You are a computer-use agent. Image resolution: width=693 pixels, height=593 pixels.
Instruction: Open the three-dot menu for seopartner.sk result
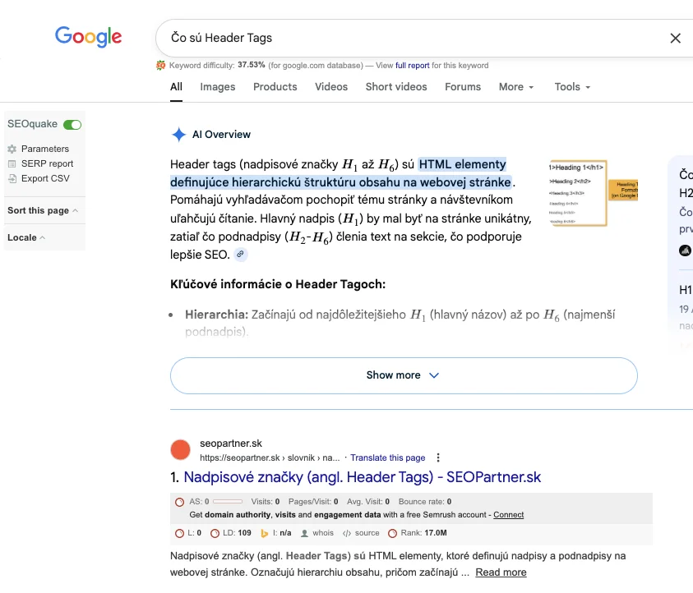(438, 458)
